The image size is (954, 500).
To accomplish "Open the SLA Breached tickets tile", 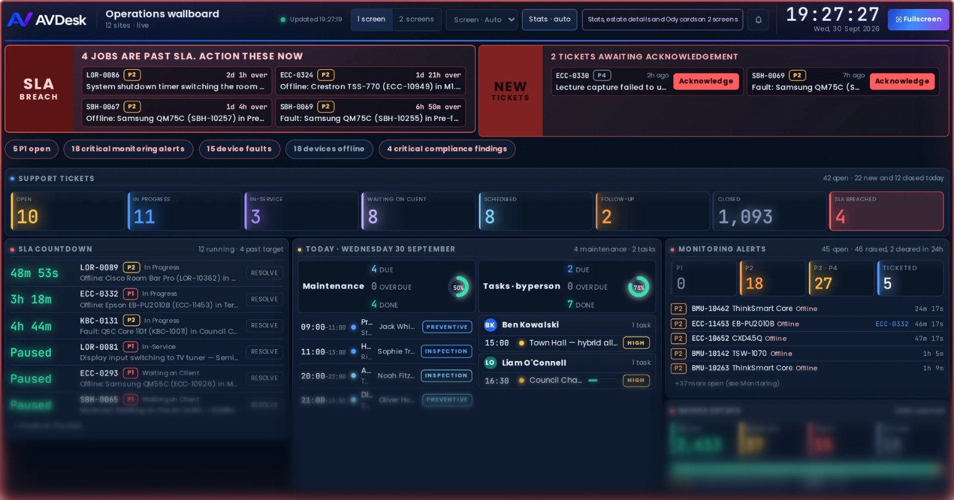I will point(886,211).
